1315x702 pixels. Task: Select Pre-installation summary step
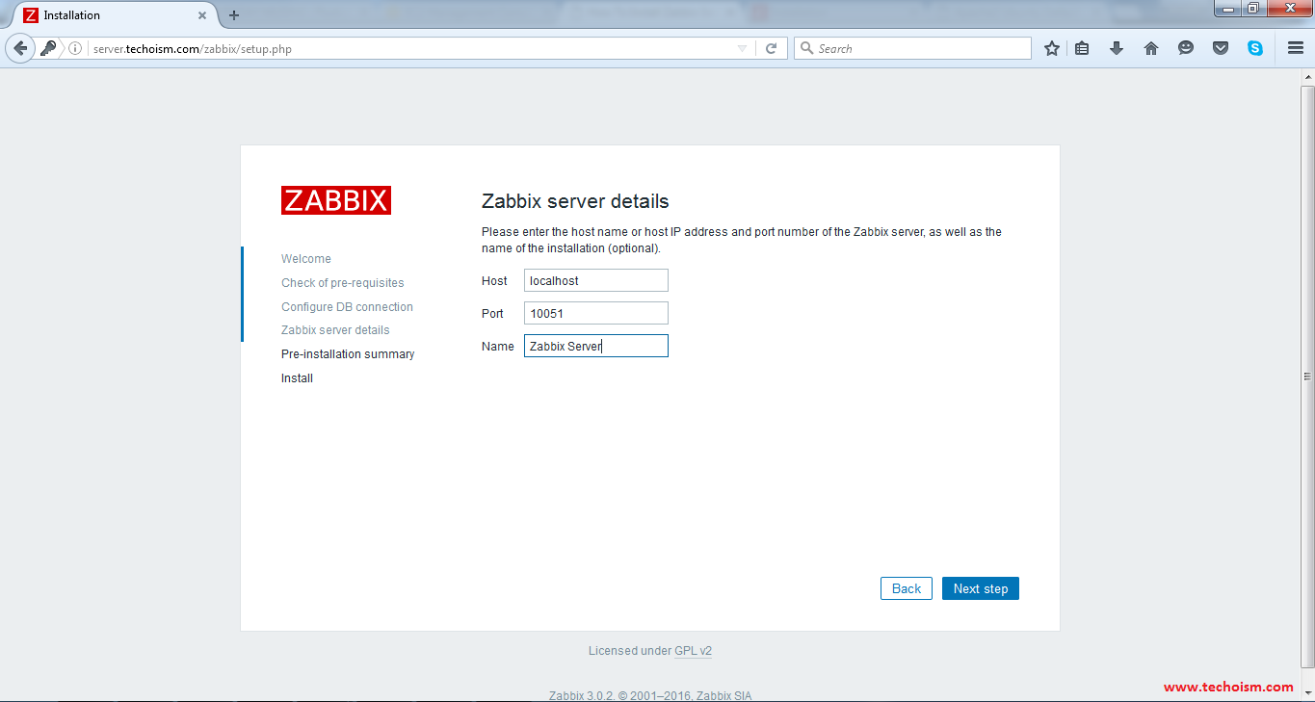coord(348,354)
